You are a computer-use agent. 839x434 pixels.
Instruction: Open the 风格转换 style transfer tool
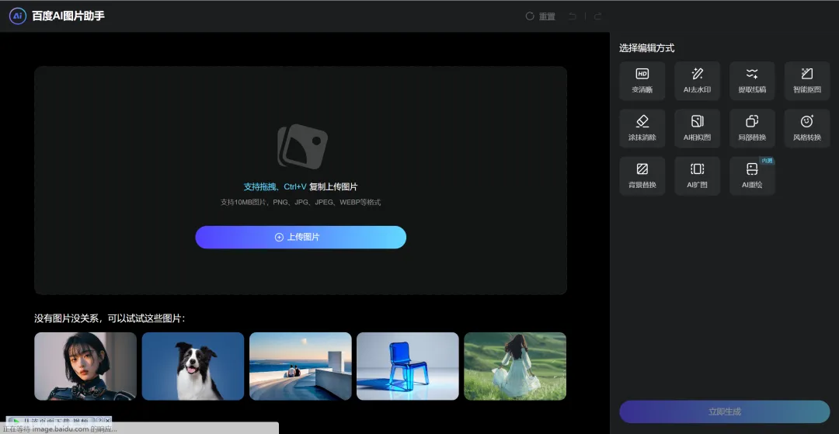pyautogui.click(x=806, y=128)
